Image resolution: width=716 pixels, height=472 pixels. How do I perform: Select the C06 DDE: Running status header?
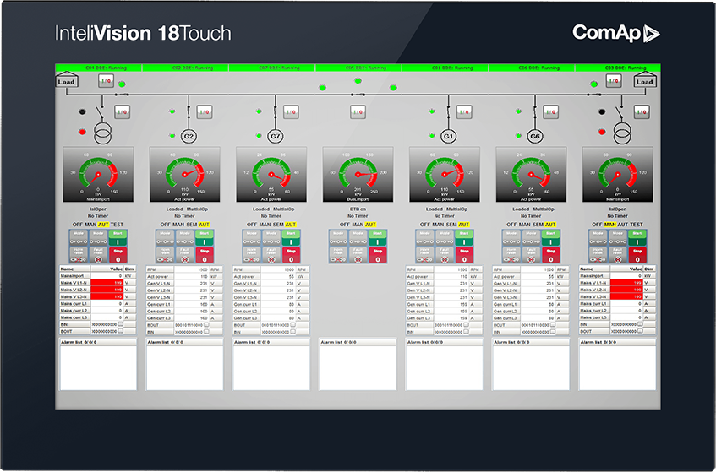[x=532, y=68]
